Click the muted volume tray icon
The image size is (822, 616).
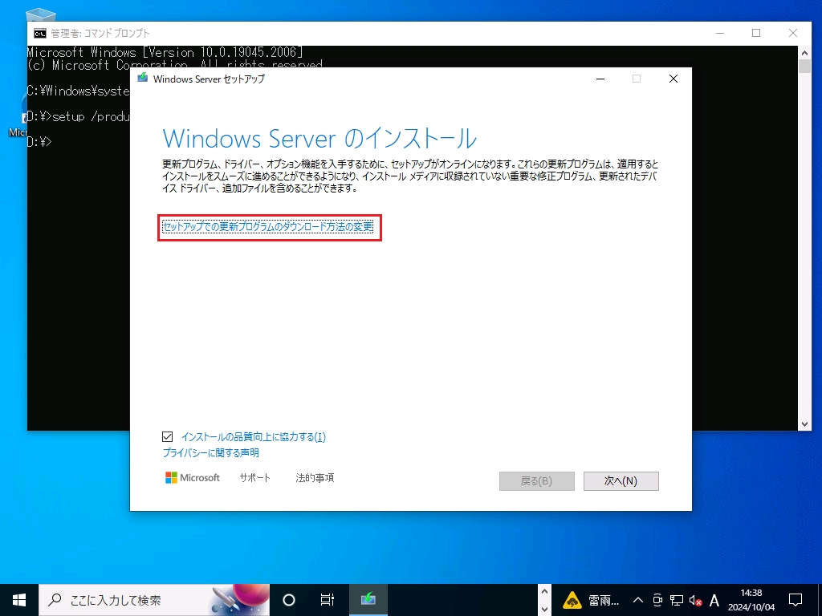pos(695,600)
